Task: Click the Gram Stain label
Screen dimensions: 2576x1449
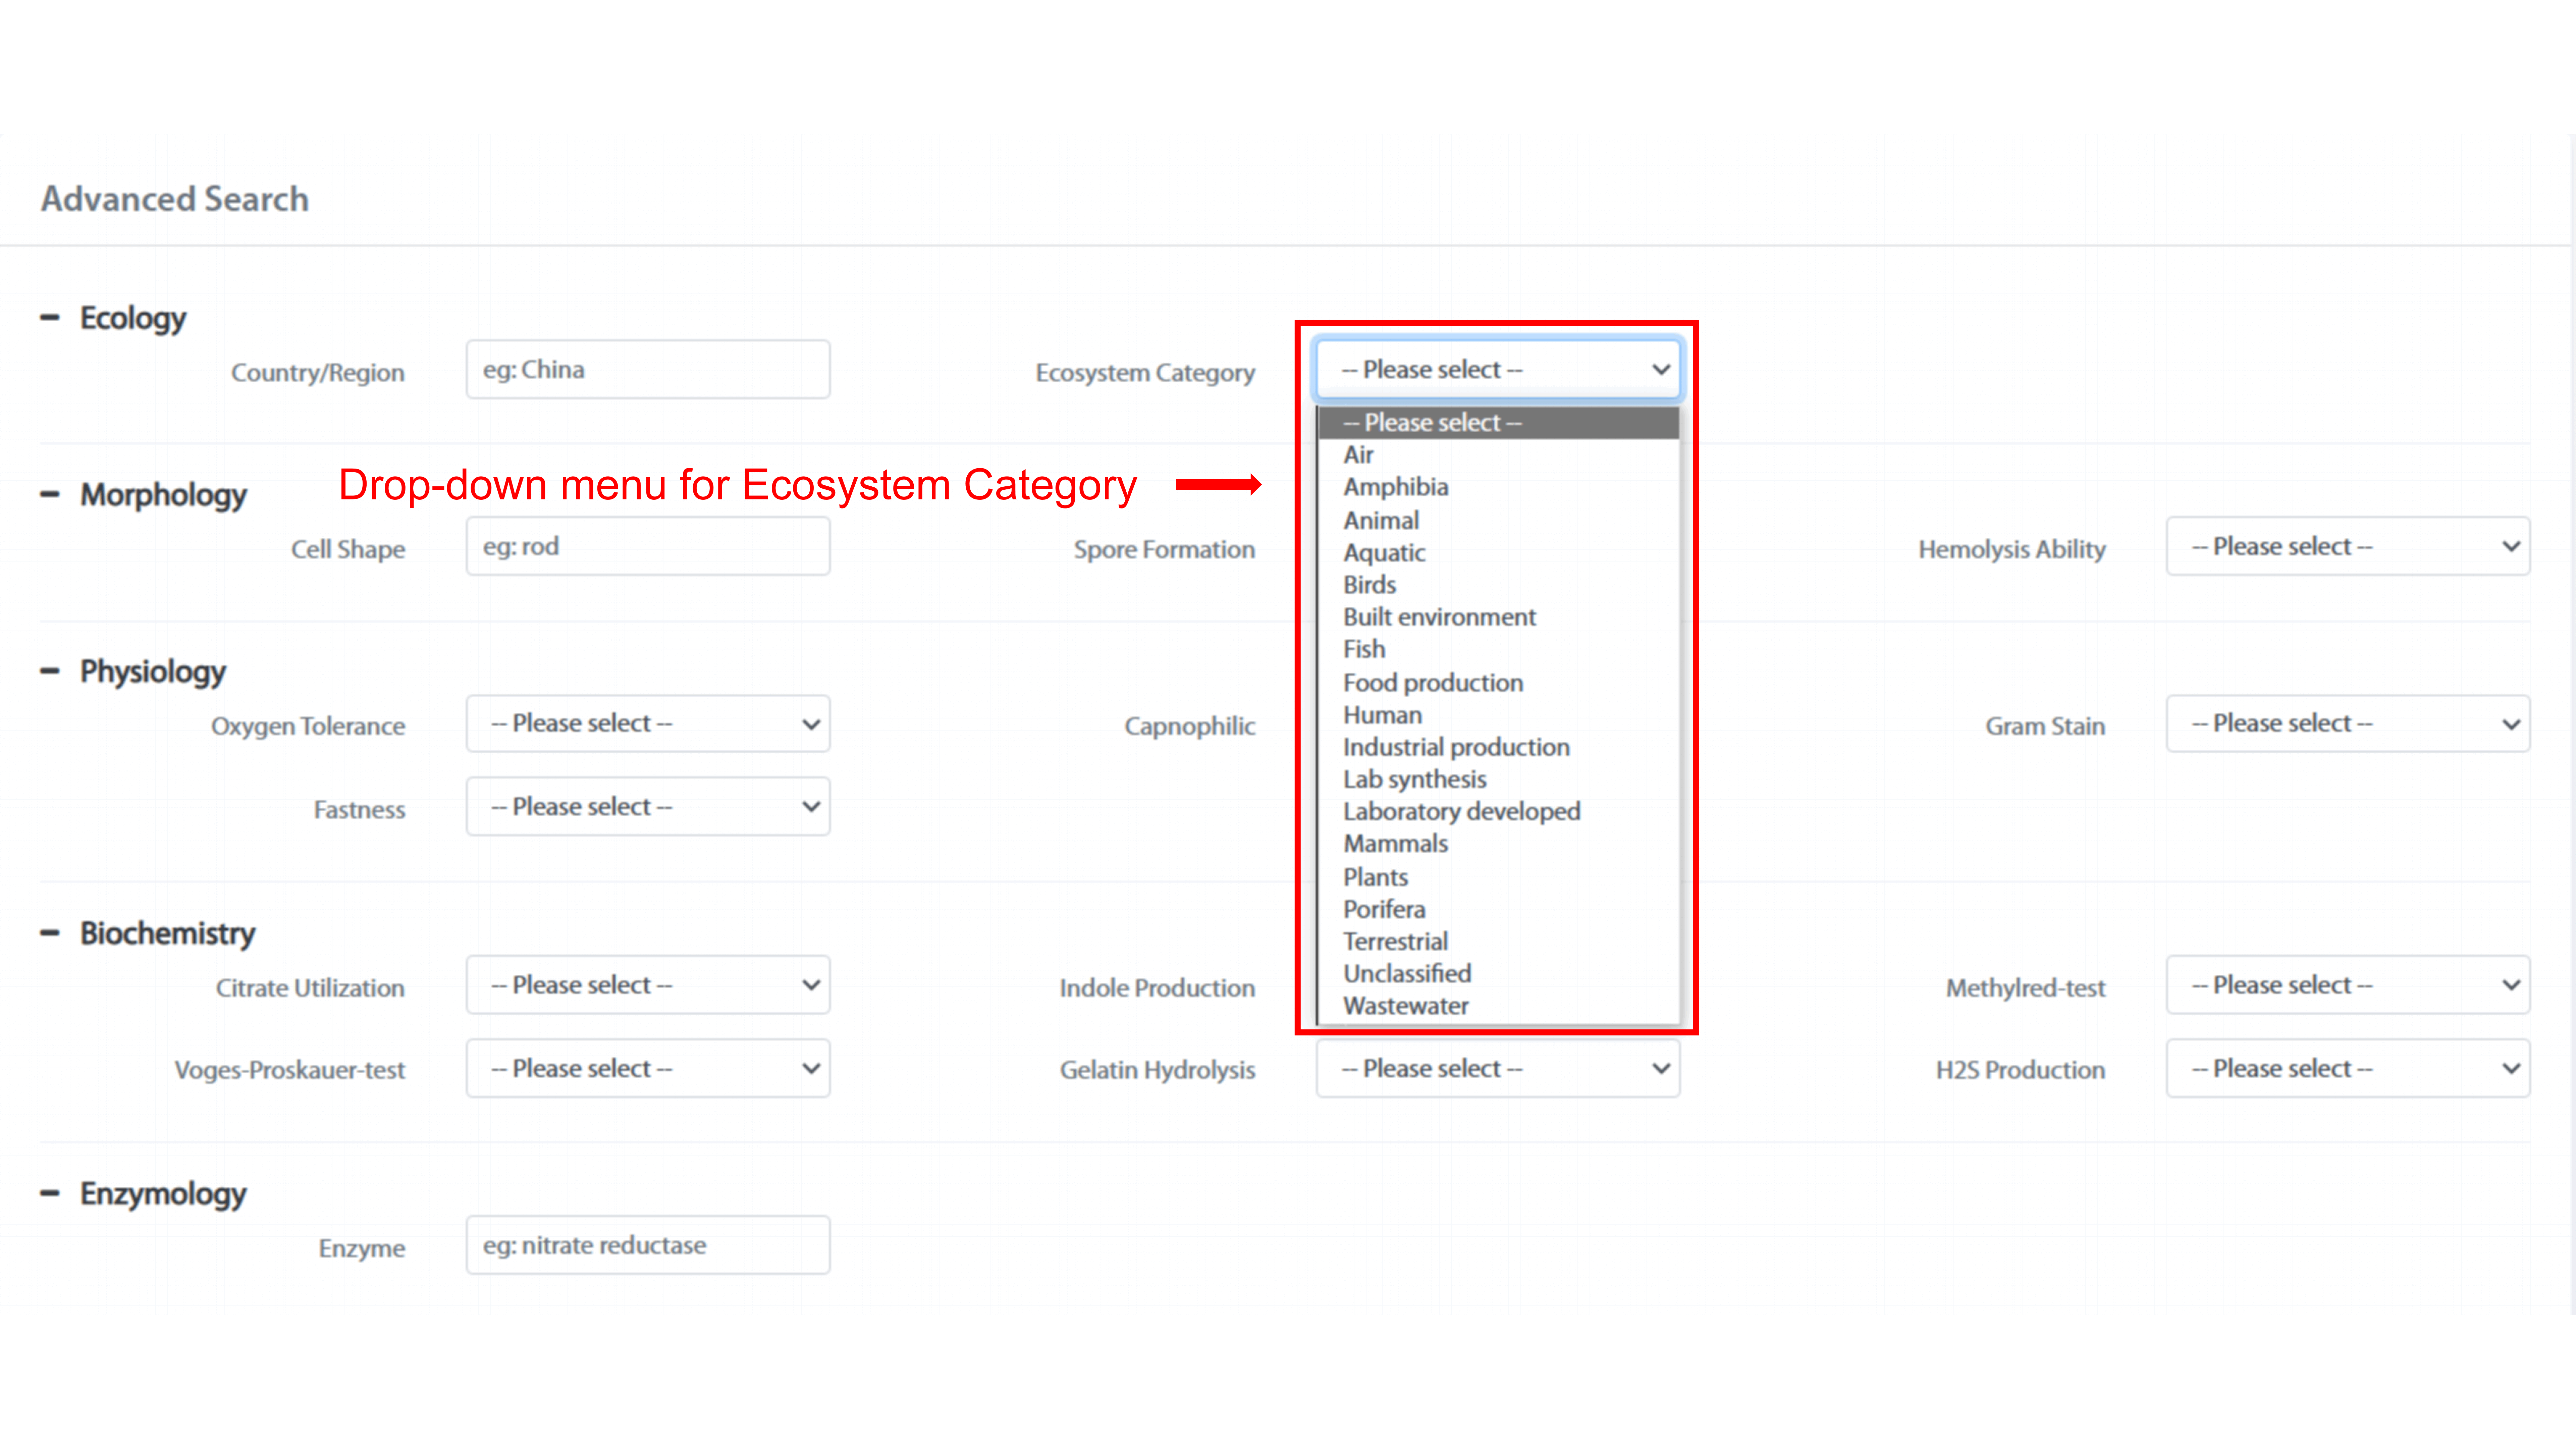Action: [2045, 726]
